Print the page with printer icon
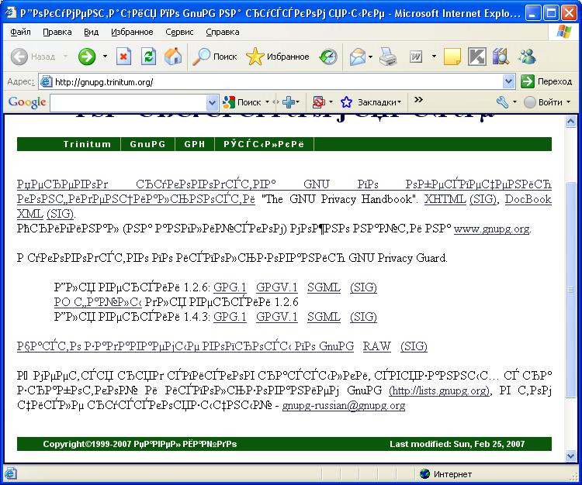Screen dimensions: 582x485 click(x=388, y=57)
